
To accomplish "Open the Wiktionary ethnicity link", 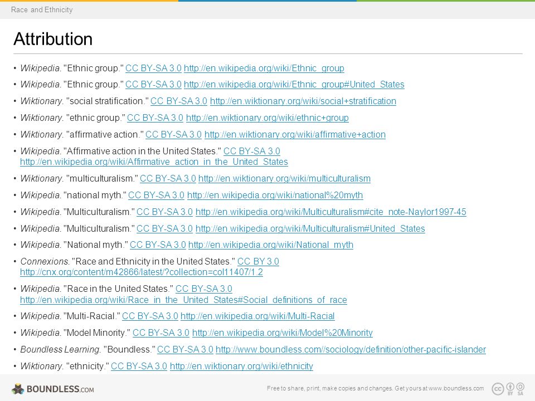I will tap(241, 366).
